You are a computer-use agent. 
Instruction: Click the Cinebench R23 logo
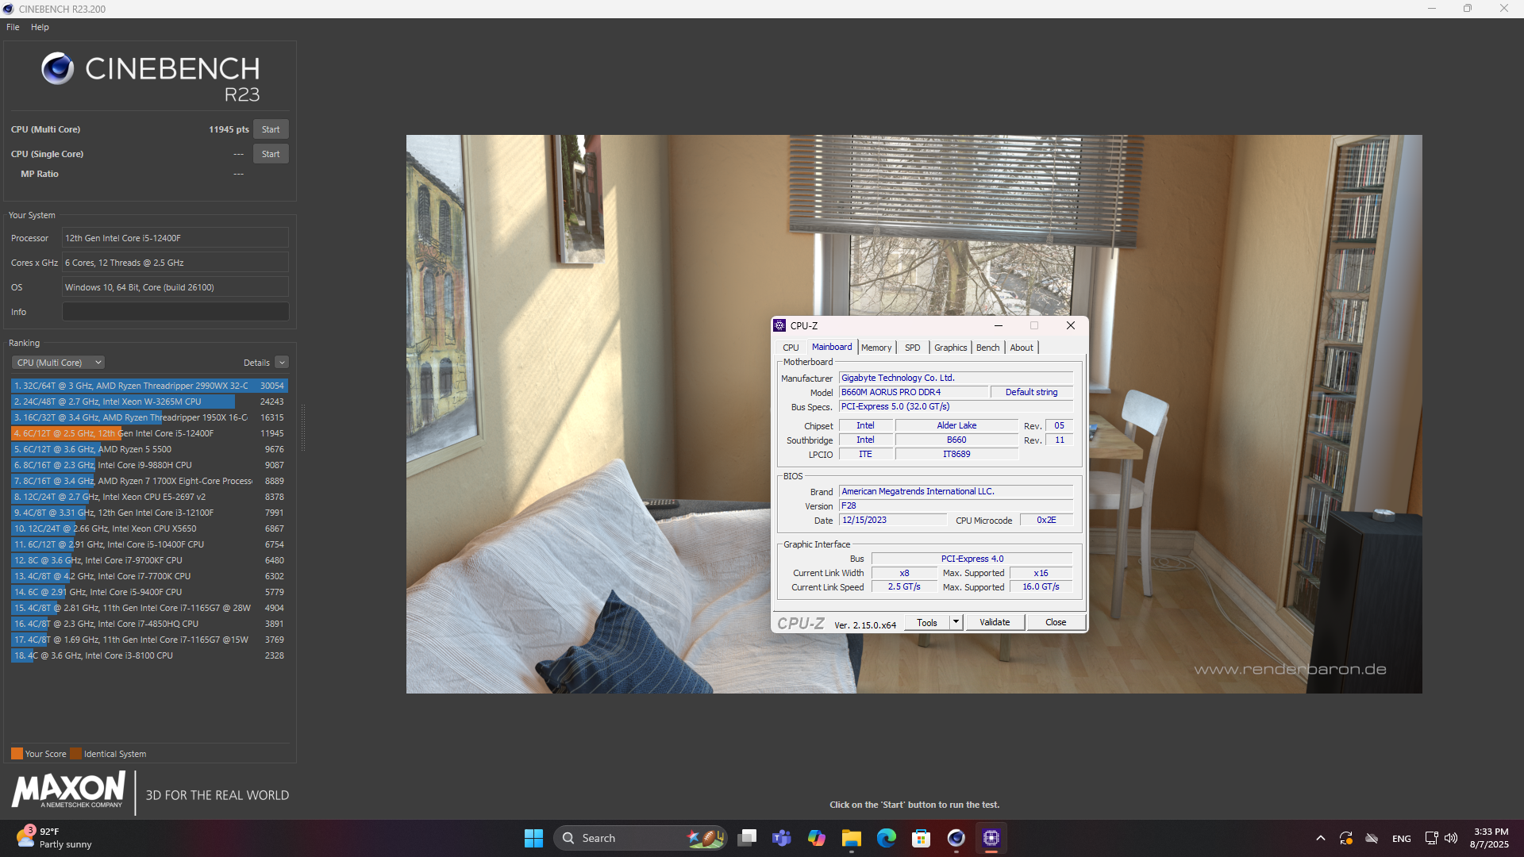(x=151, y=78)
